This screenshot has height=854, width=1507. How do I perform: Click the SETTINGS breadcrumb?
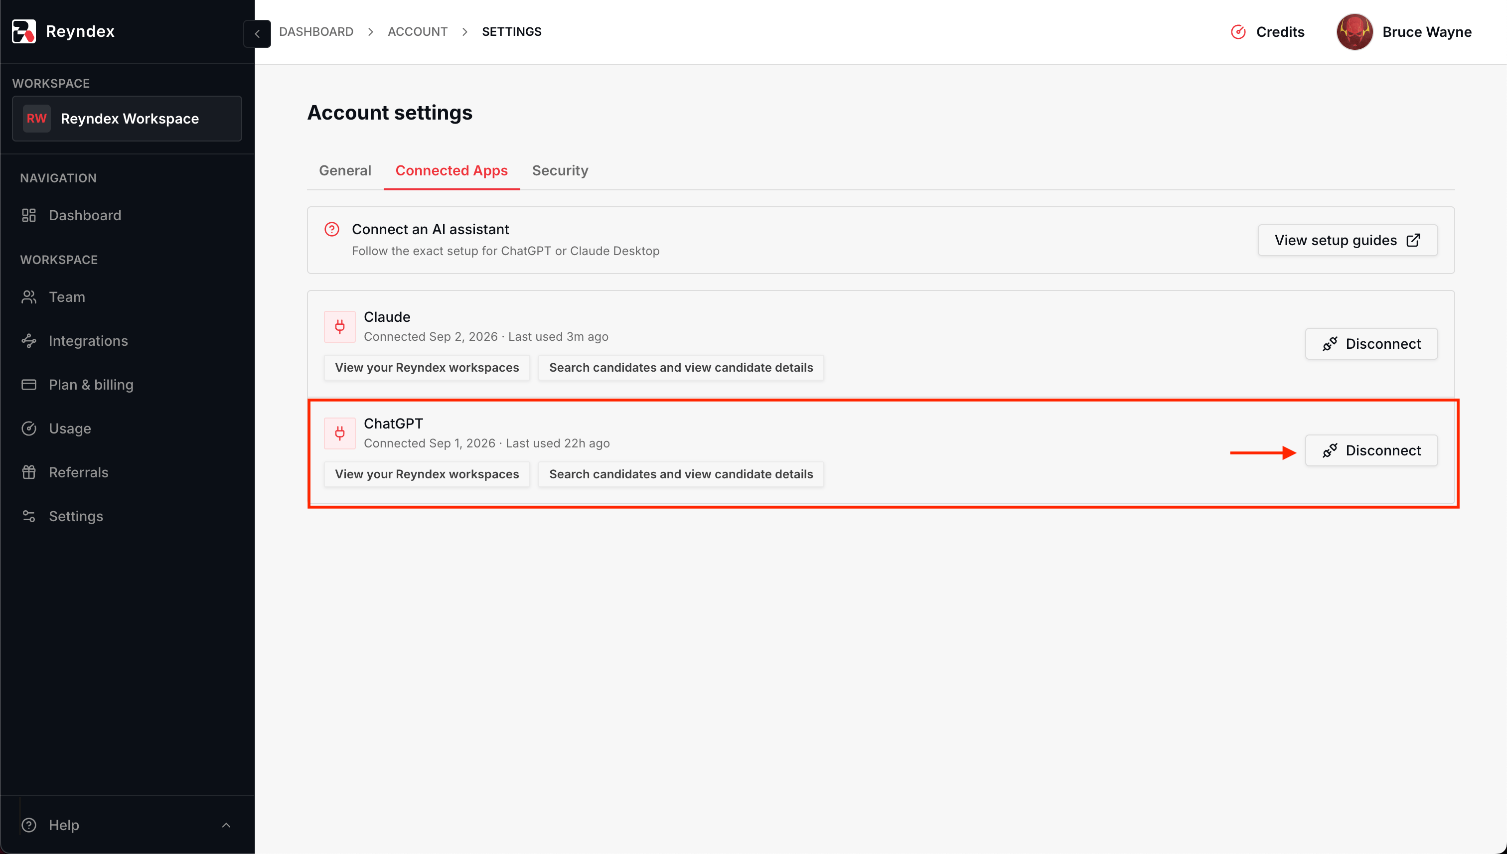(511, 32)
